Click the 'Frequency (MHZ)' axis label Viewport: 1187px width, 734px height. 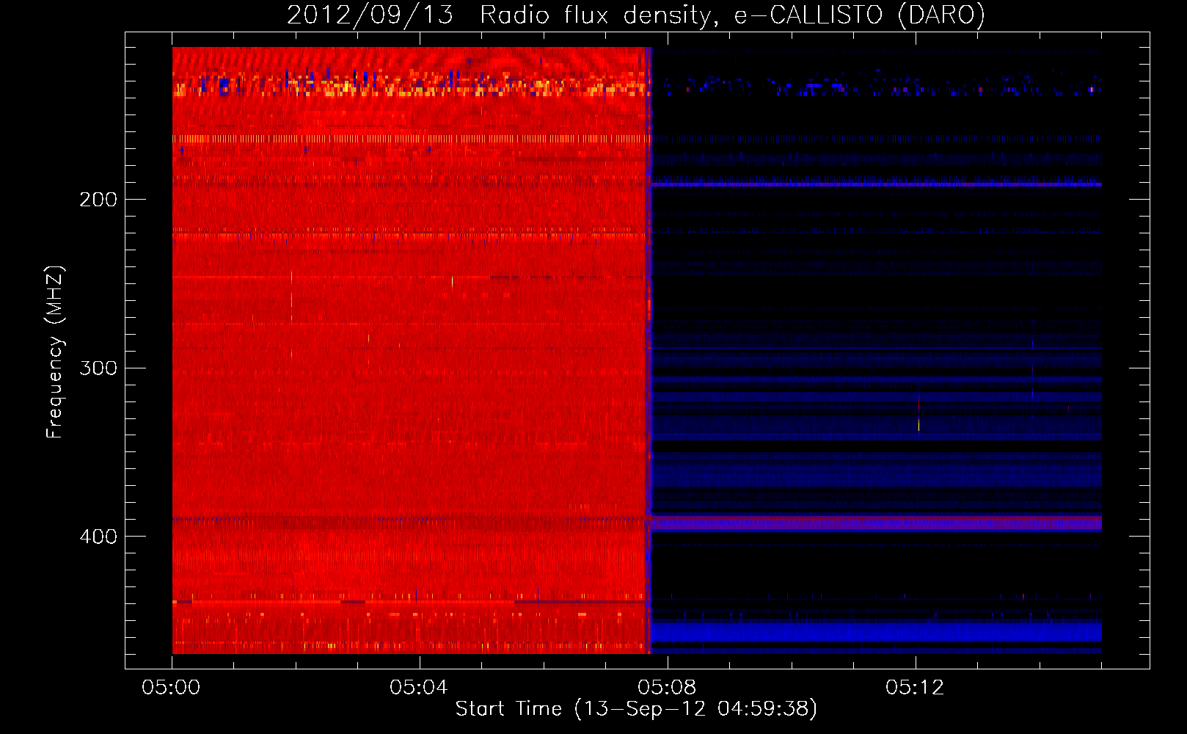[x=55, y=352]
